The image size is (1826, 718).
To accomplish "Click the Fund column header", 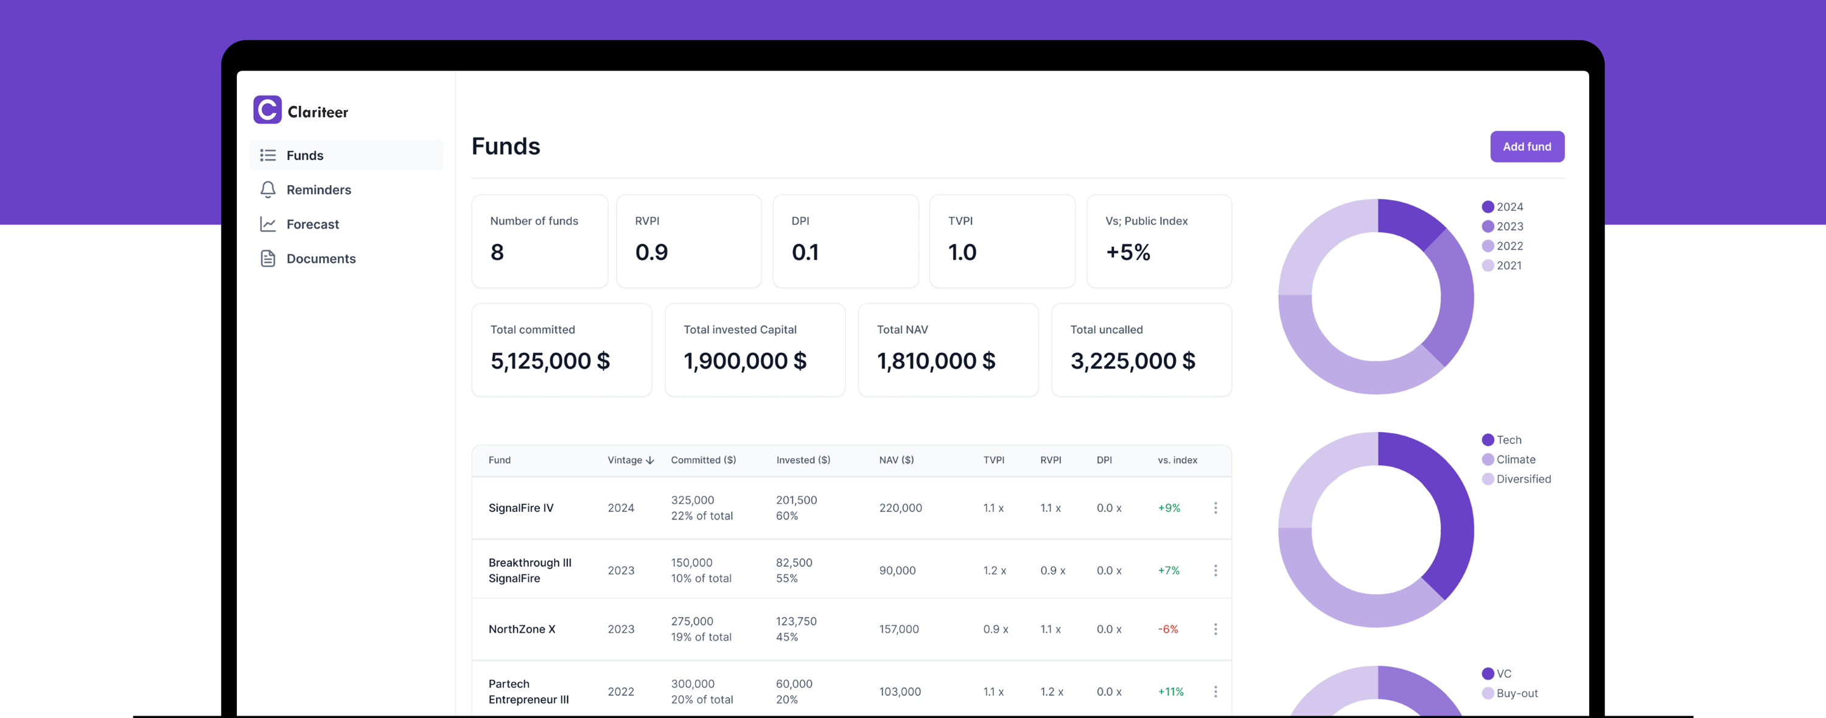I will [x=500, y=460].
